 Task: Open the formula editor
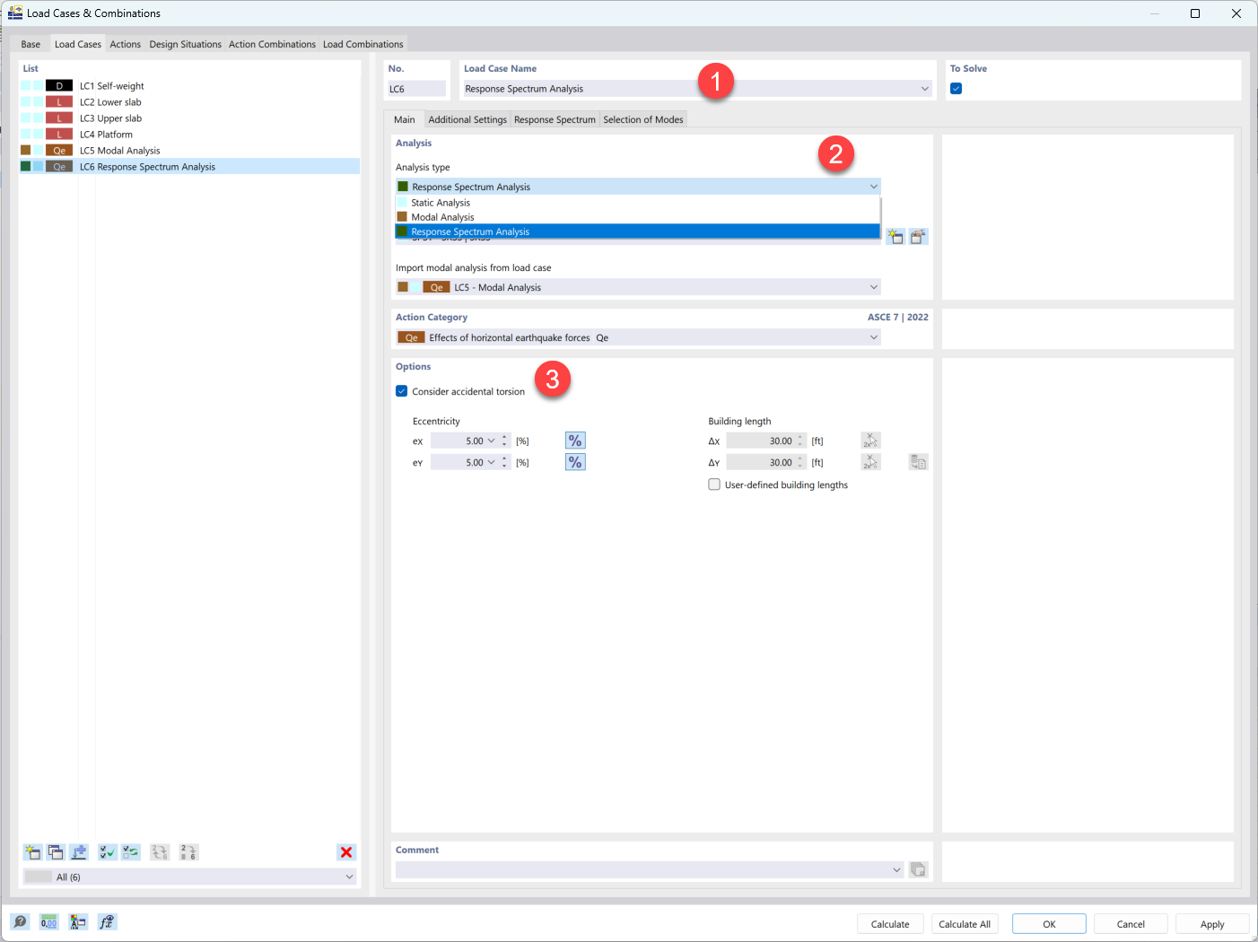click(107, 921)
